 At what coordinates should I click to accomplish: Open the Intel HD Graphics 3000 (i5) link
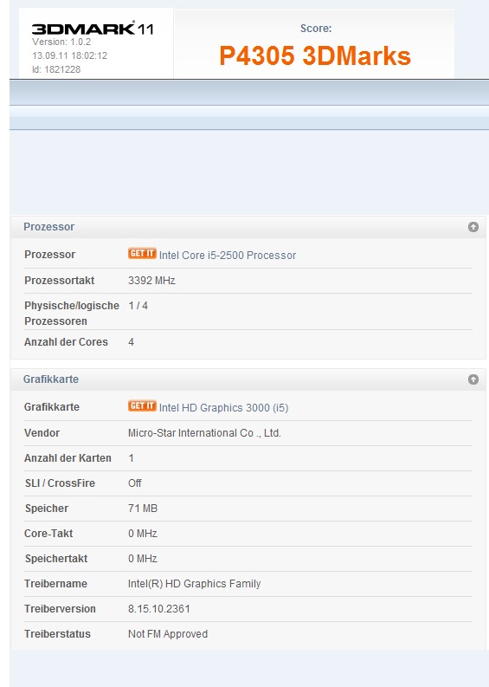pyautogui.click(x=223, y=408)
